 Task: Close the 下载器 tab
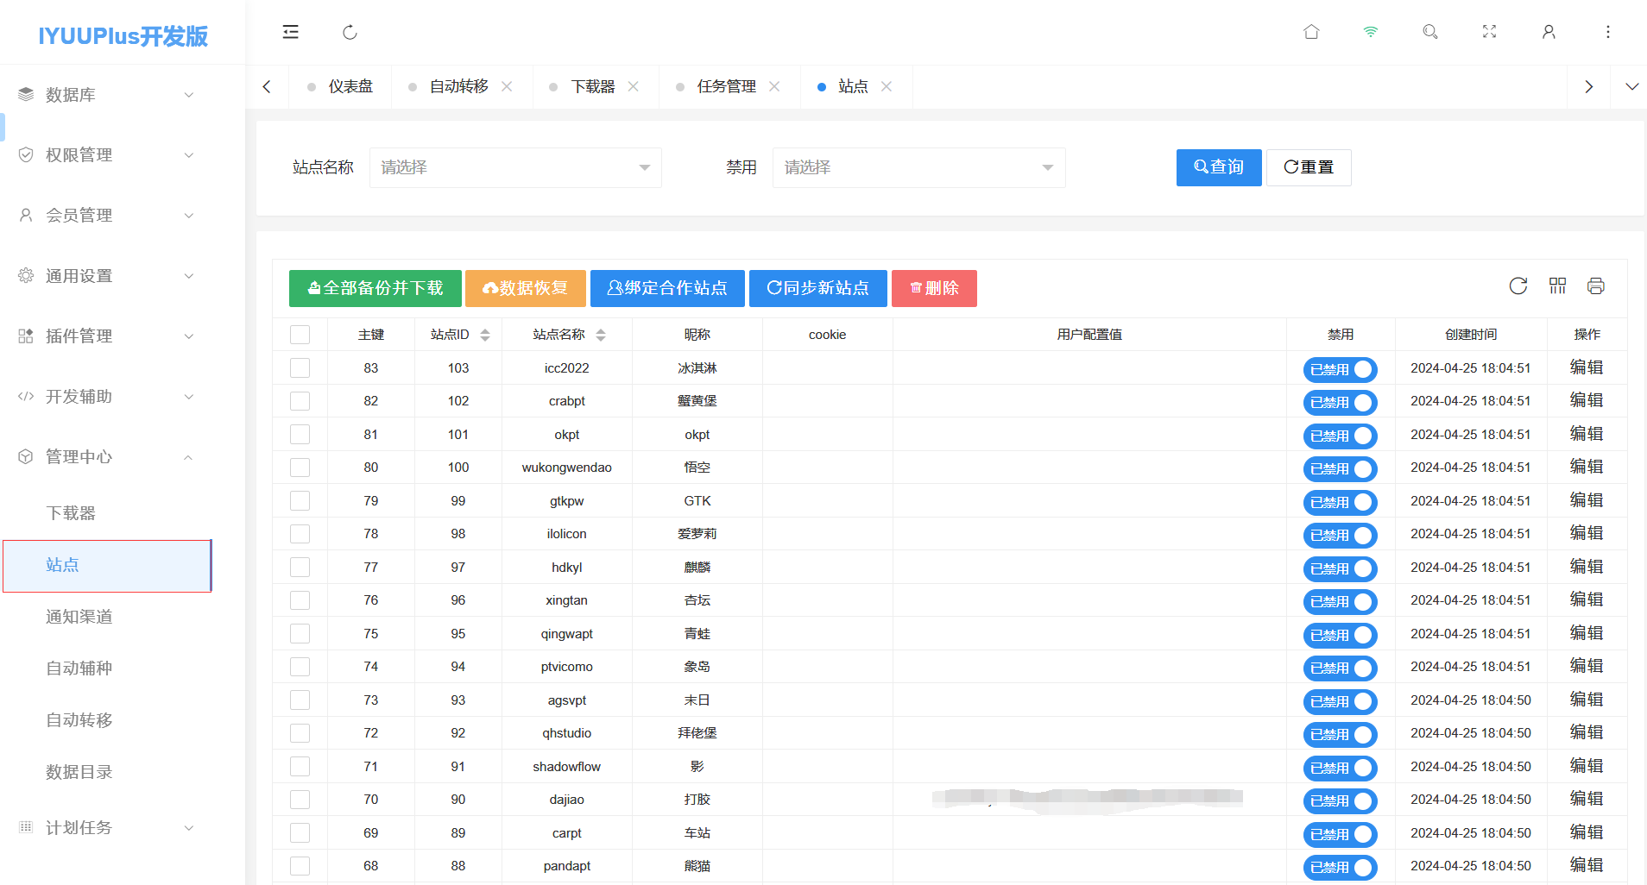[x=634, y=86]
